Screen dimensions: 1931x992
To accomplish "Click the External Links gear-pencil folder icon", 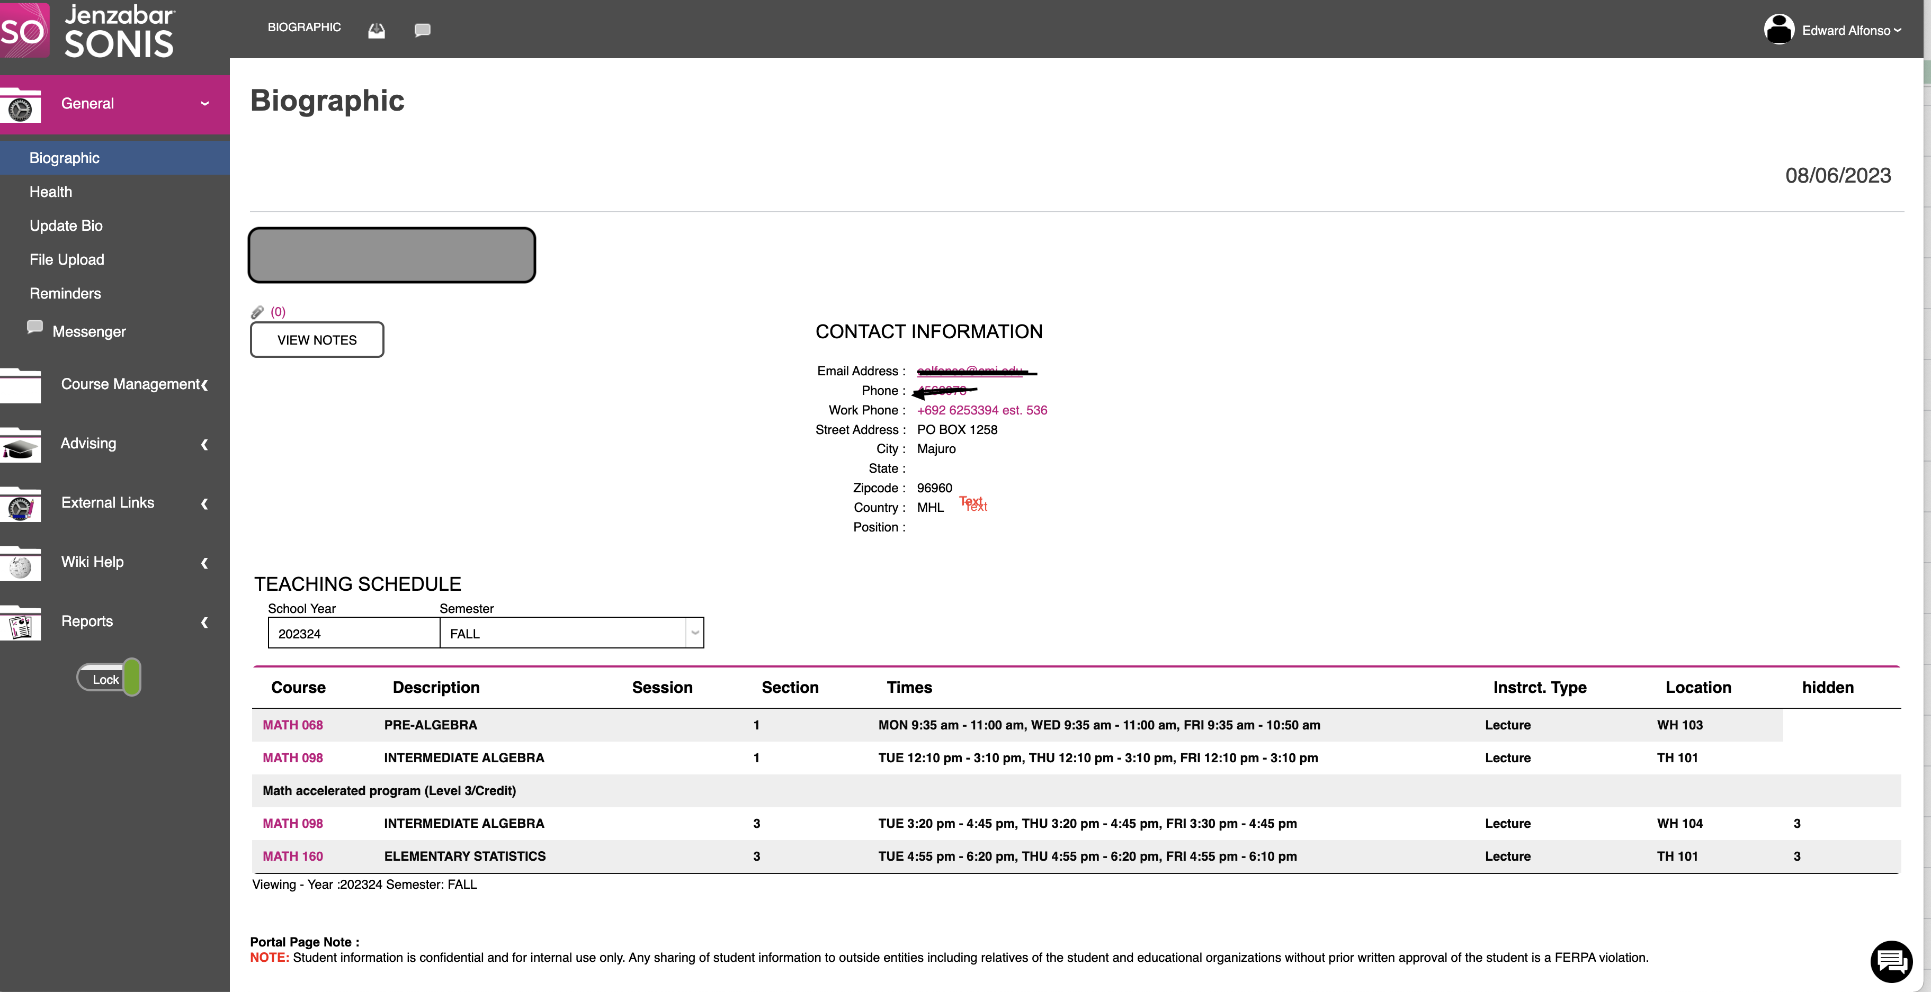I will tap(20, 505).
